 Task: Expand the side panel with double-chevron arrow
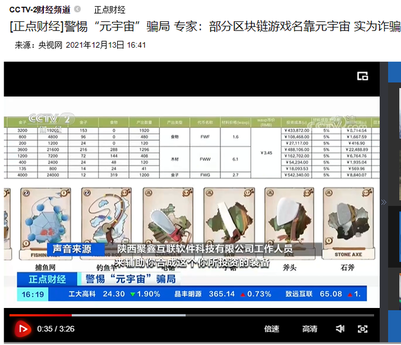[x=384, y=202]
